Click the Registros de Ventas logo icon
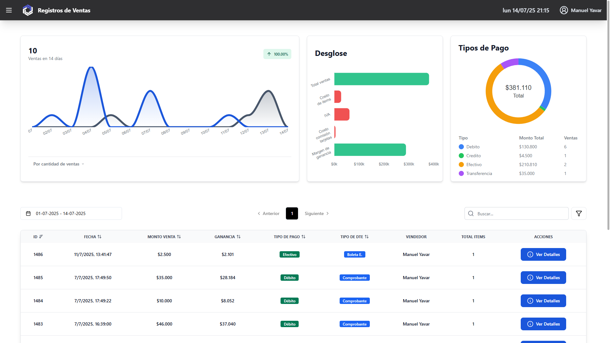The width and height of the screenshot is (610, 343). coord(28,10)
